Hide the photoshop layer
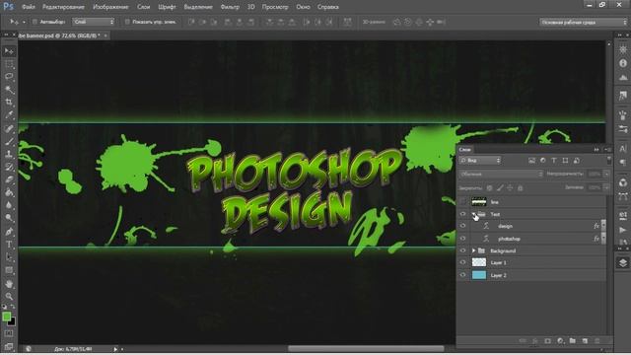Screen dimensions: 631x355 tap(462, 239)
